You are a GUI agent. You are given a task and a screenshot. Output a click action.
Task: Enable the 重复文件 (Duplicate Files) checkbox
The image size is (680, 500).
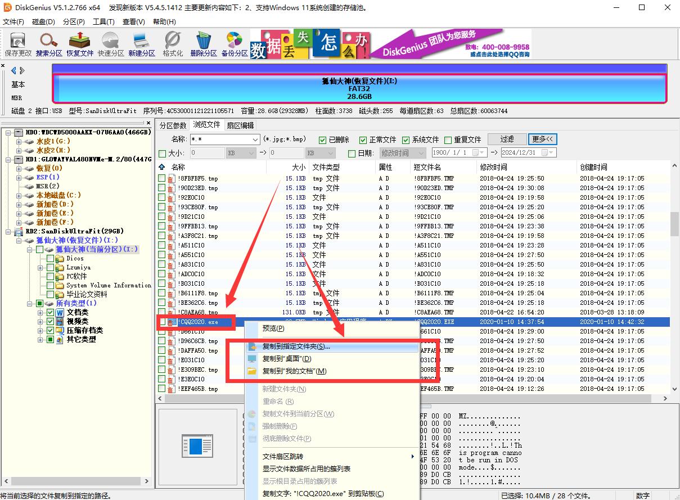click(x=448, y=140)
